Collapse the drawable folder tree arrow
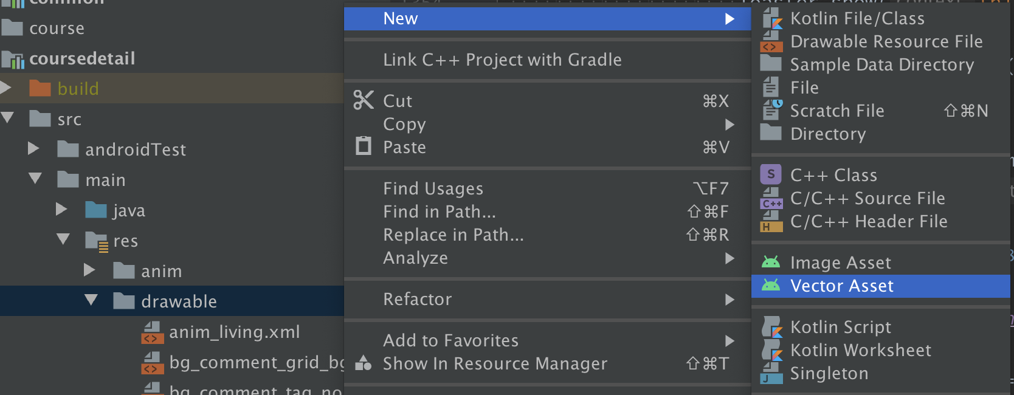 [x=91, y=300]
